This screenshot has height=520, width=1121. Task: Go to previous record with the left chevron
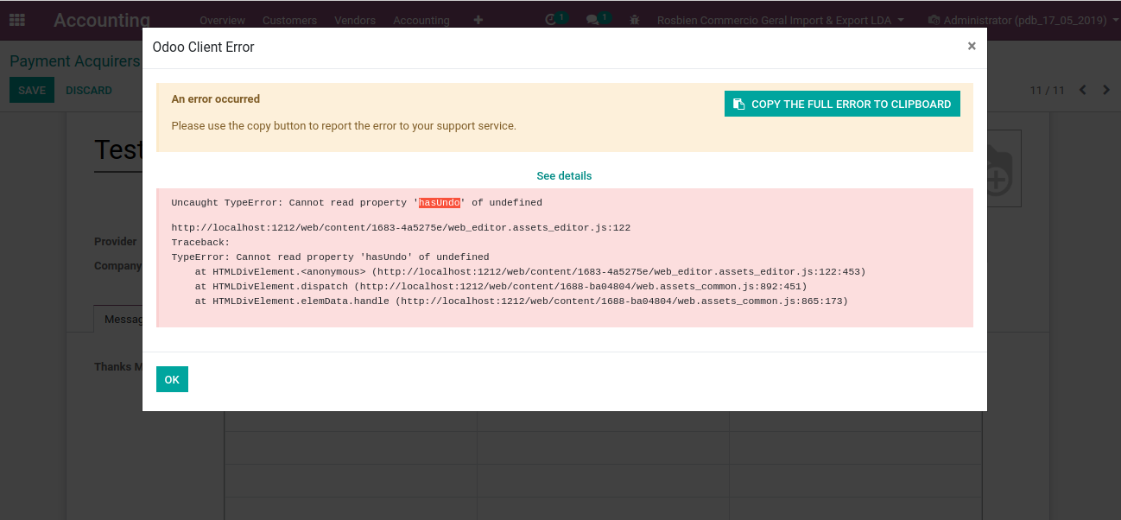click(1082, 89)
